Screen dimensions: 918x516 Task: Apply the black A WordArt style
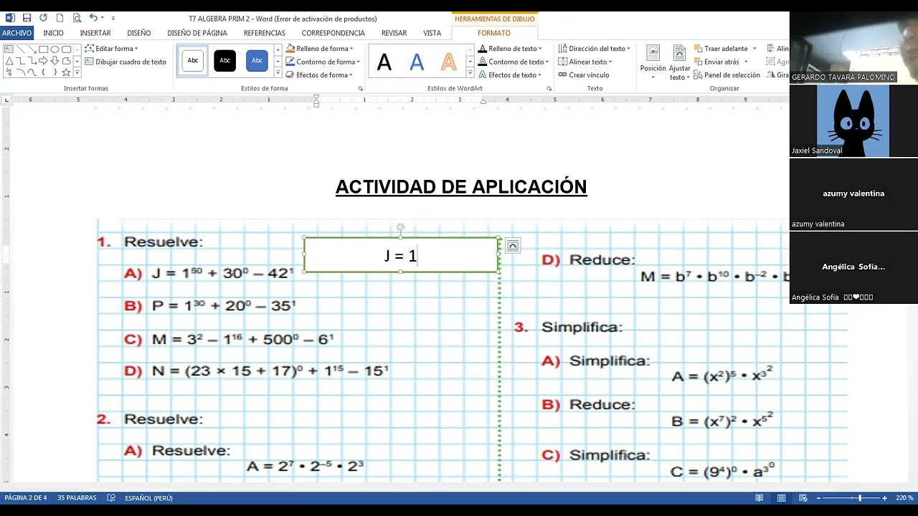point(384,62)
